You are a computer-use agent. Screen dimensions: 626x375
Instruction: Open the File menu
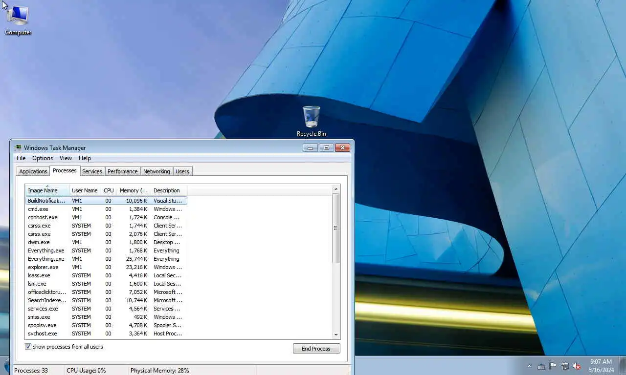tap(21, 158)
